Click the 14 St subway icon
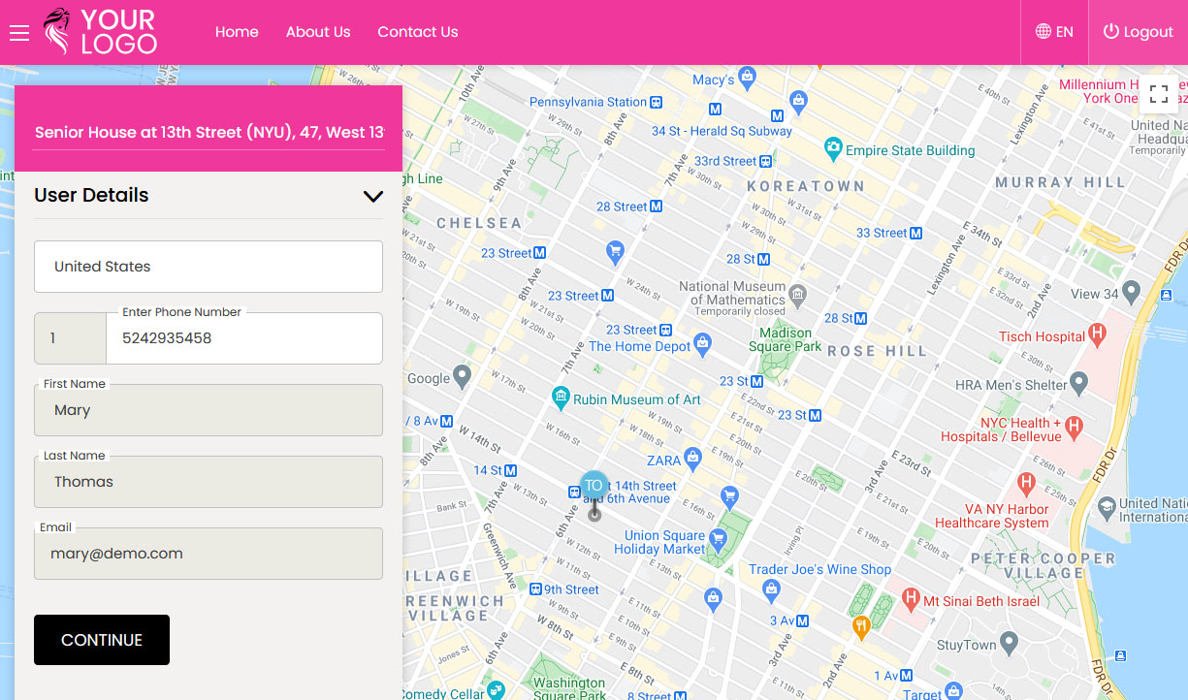 tap(511, 470)
